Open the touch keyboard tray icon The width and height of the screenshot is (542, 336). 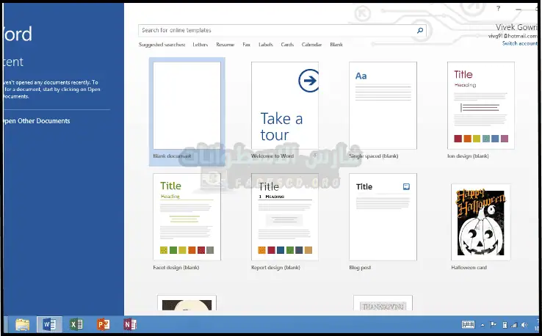(x=468, y=324)
